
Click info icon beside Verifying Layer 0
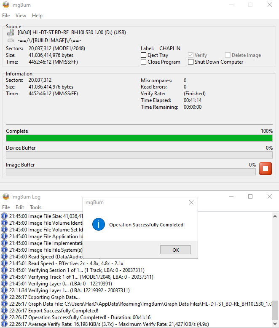4,283
